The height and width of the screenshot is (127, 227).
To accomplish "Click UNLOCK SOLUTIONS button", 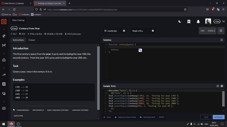I will 125,117.
